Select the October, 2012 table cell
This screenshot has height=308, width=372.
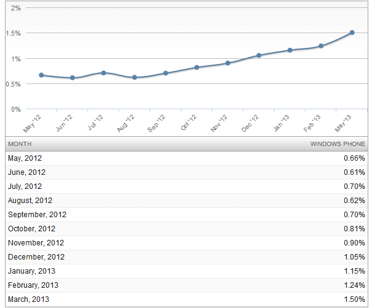31,229
